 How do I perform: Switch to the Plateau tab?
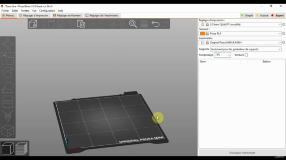click(8, 16)
